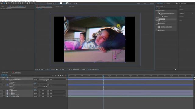Select the Puppet Pin tool
Screen dimensions: 195x109
tap(35, 3)
